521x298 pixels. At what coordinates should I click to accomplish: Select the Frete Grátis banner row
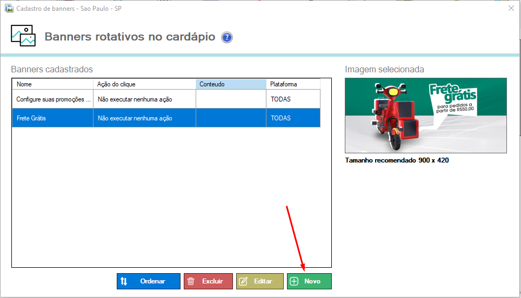[x=54, y=118]
